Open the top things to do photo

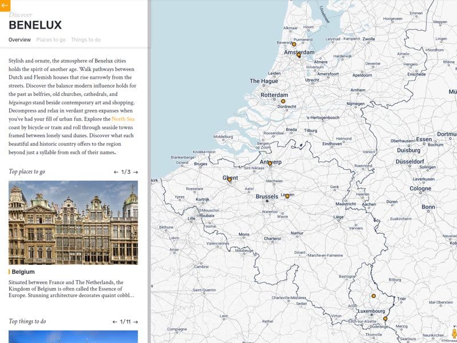pos(73,337)
